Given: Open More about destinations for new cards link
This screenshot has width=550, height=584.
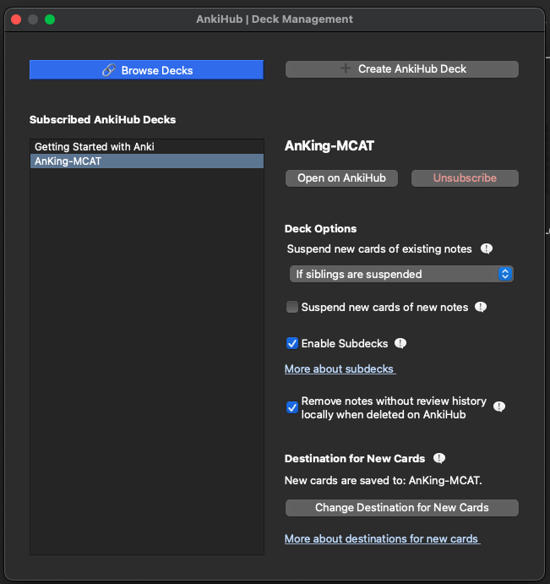Looking at the screenshot, I should (383, 538).
